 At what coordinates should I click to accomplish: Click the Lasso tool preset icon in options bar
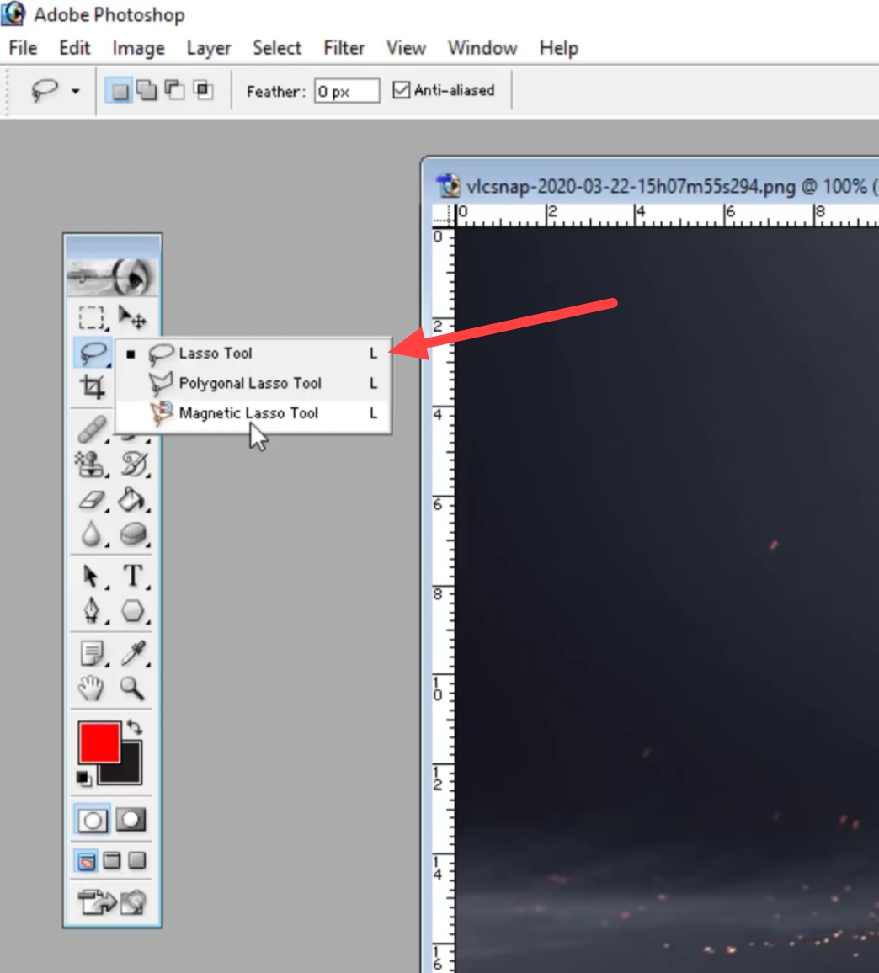(45, 91)
